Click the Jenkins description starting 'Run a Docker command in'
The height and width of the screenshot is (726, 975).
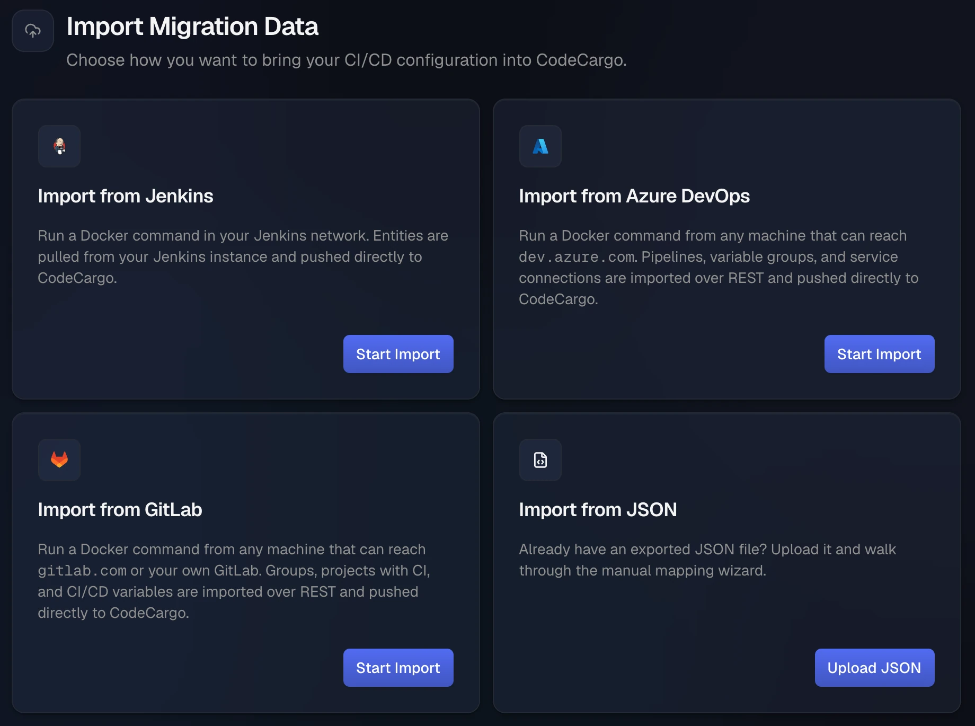click(x=243, y=256)
